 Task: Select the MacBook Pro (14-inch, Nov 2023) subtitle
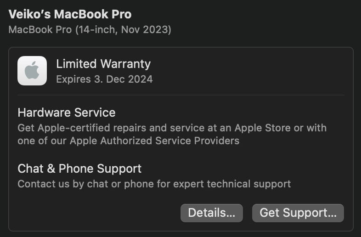(x=90, y=30)
